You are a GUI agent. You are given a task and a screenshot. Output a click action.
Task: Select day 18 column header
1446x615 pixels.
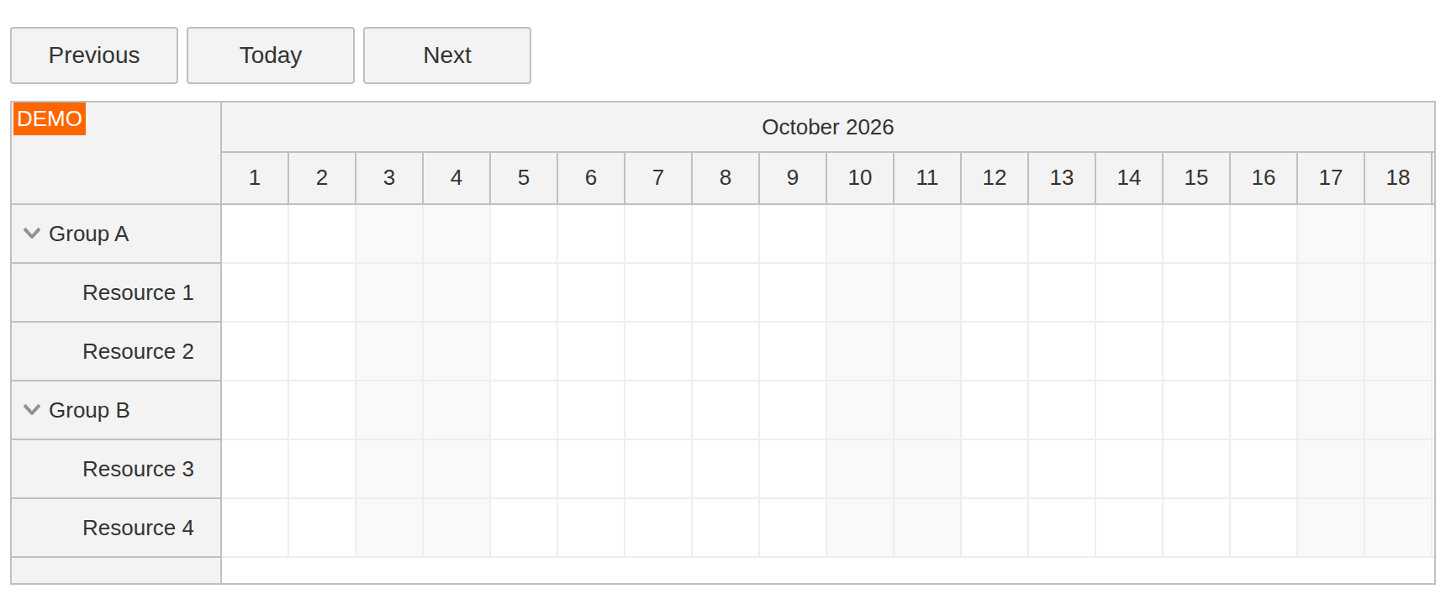(1398, 178)
